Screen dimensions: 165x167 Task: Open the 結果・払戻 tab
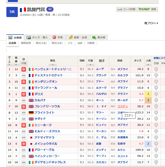pos(78,37)
